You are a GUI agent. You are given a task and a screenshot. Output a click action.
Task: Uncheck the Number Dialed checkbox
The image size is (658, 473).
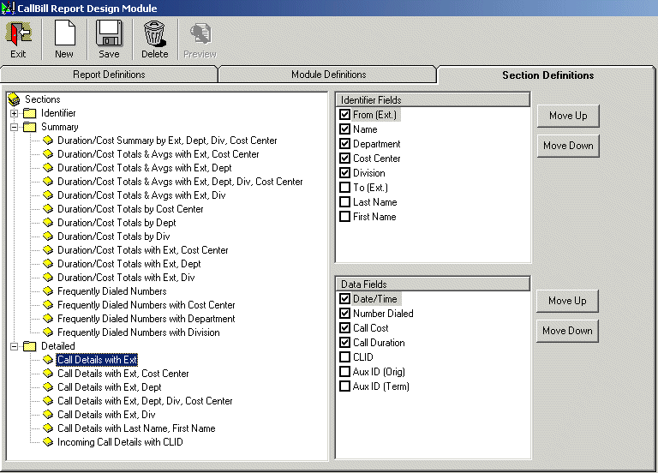click(345, 314)
